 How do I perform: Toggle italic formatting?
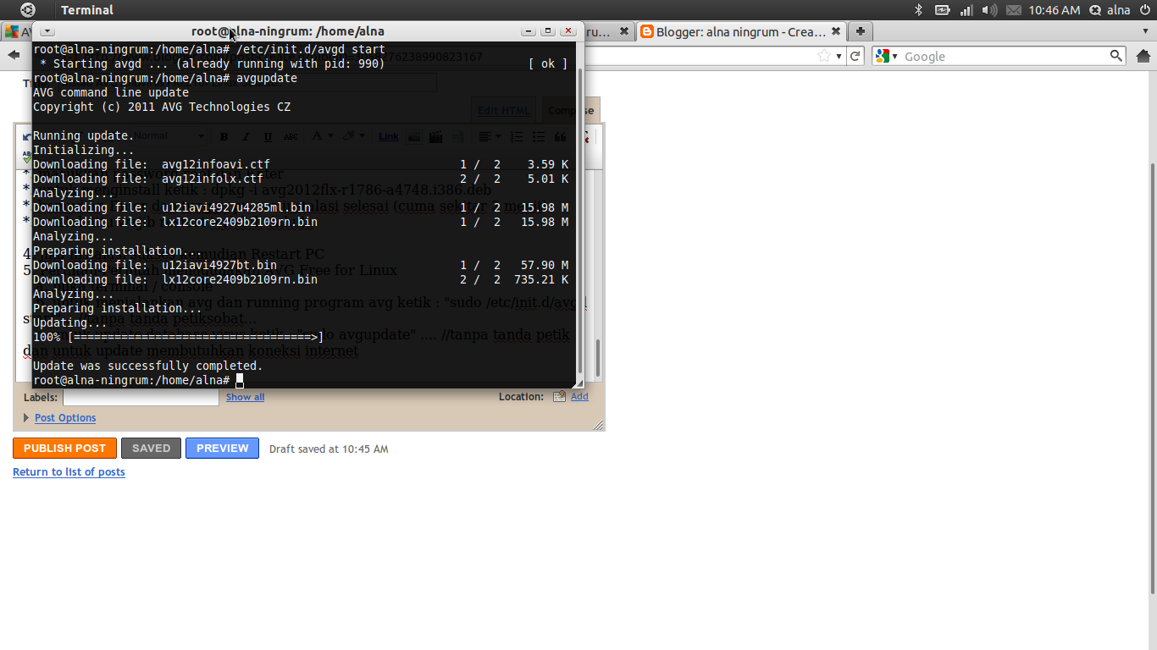[245, 136]
